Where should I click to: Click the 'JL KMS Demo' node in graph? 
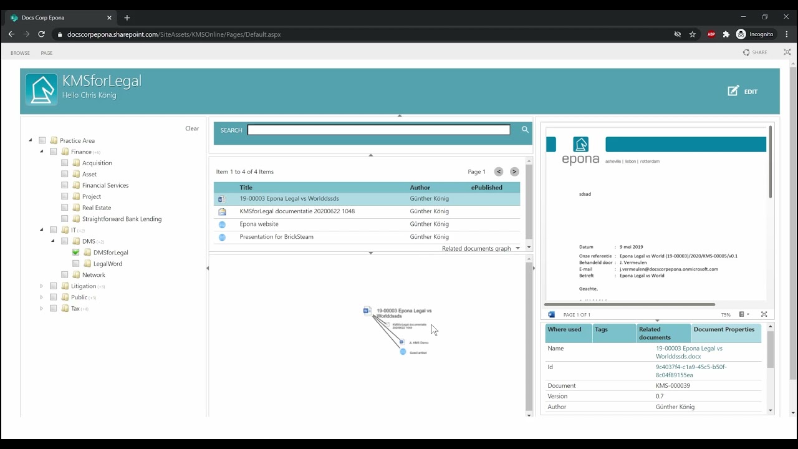pyautogui.click(x=402, y=342)
